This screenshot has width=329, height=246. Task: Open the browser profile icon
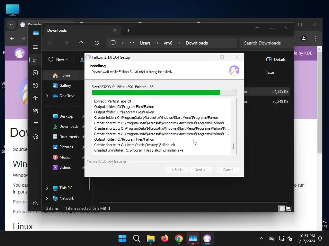pos(303,38)
